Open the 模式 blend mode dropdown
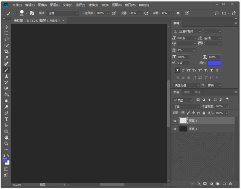241x189 pixels. (63, 14)
